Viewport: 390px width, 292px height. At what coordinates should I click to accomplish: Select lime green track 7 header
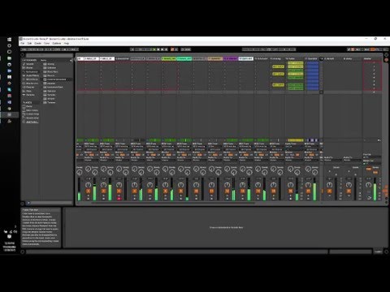pos(169,58)
